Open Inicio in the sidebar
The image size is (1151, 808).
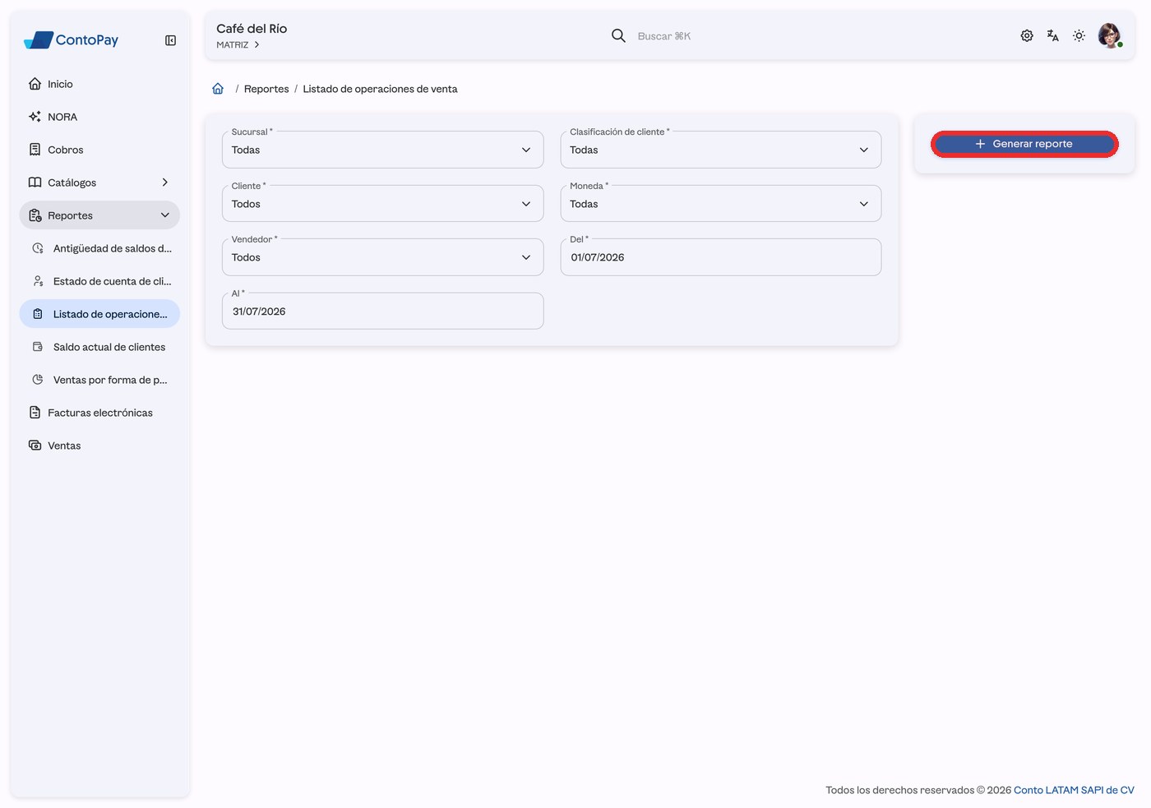[x=99, y=84]
